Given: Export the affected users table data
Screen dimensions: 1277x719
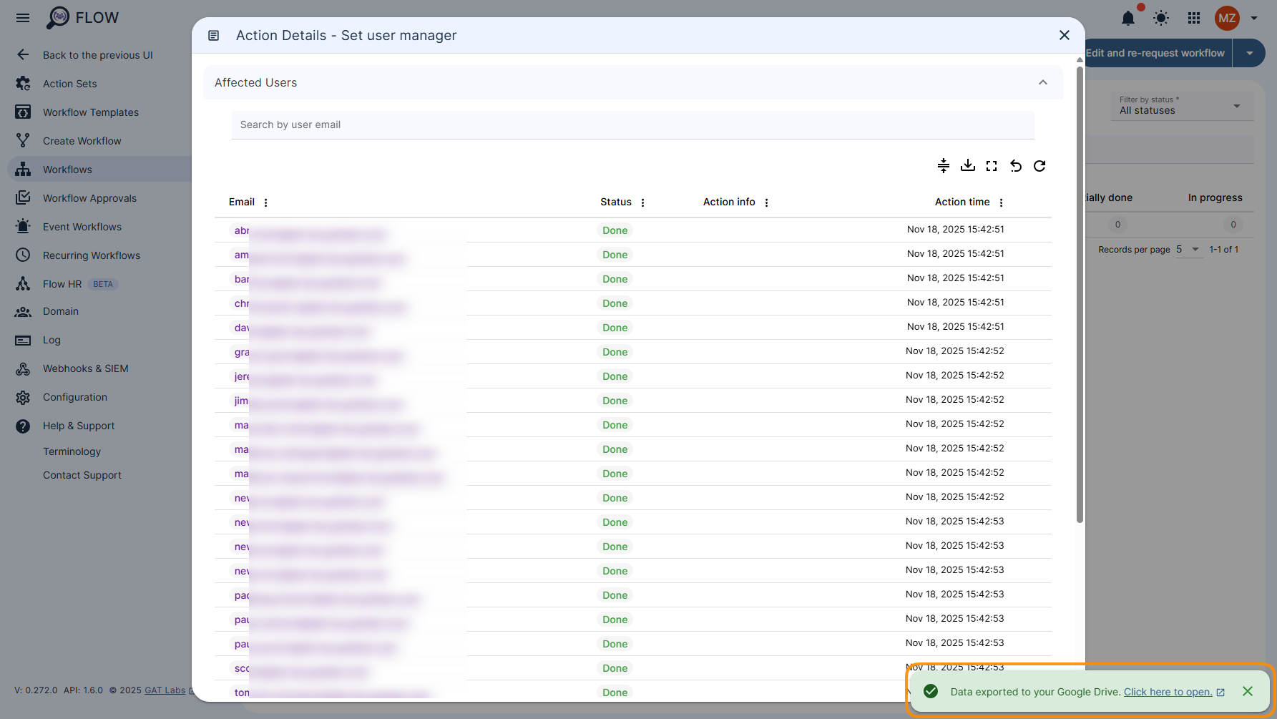Looking at the screenshot, I should click(968, 165).
